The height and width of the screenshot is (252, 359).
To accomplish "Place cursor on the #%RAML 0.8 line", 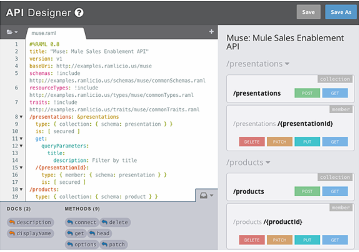I will [x=44, y=44].
